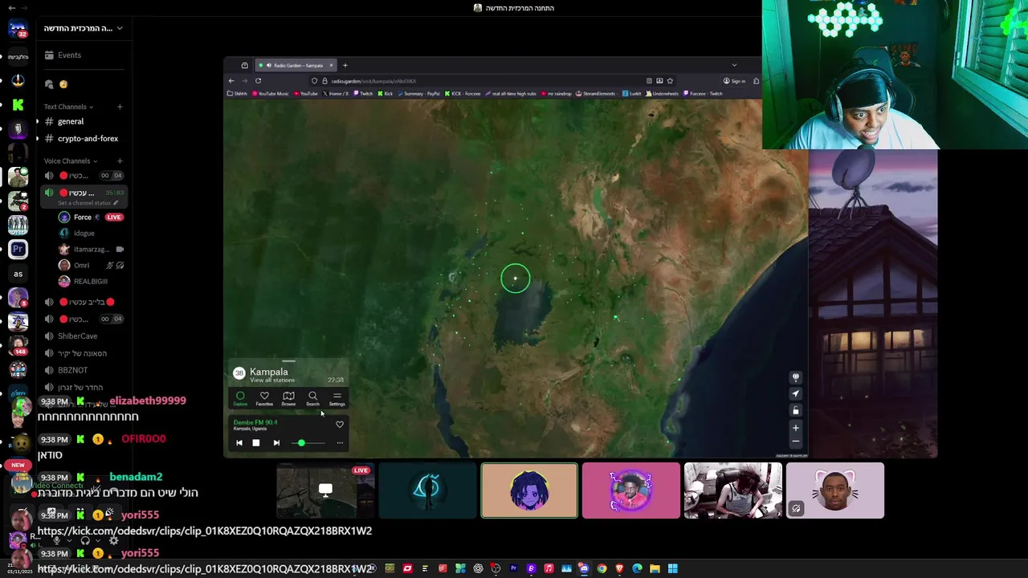Zoom in on the Radio Garden map

[x=796, y=428]
